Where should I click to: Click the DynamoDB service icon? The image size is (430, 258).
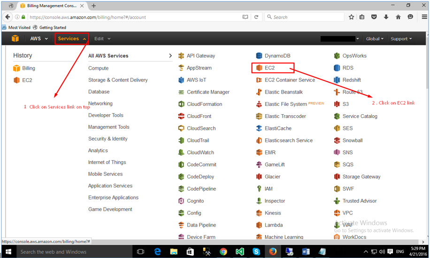259,56
